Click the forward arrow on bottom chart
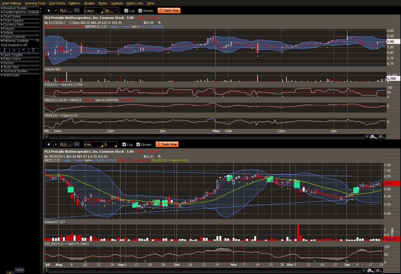The height and width of the screenshot is (274, 401). 56,144
